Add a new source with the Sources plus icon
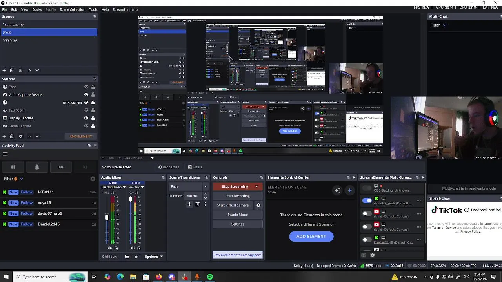502x282 pixels. (x=4, y=136)
